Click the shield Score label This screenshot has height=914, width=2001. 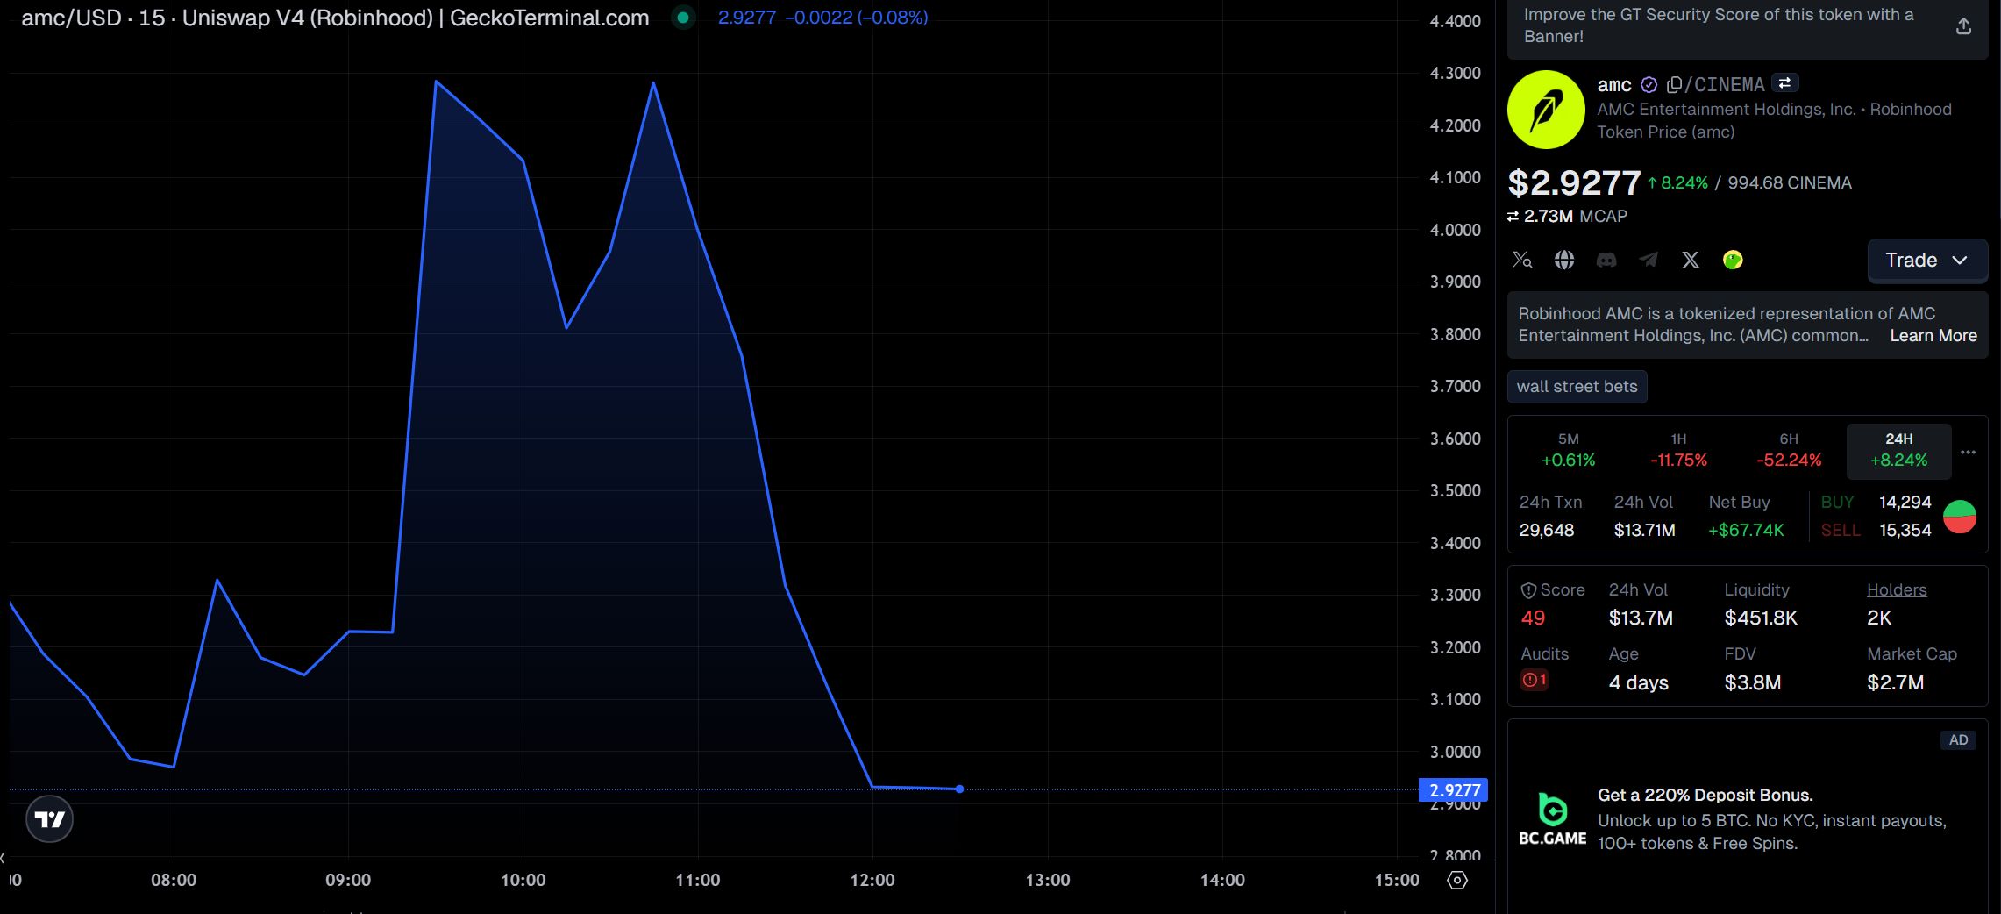coord(1553,590)
